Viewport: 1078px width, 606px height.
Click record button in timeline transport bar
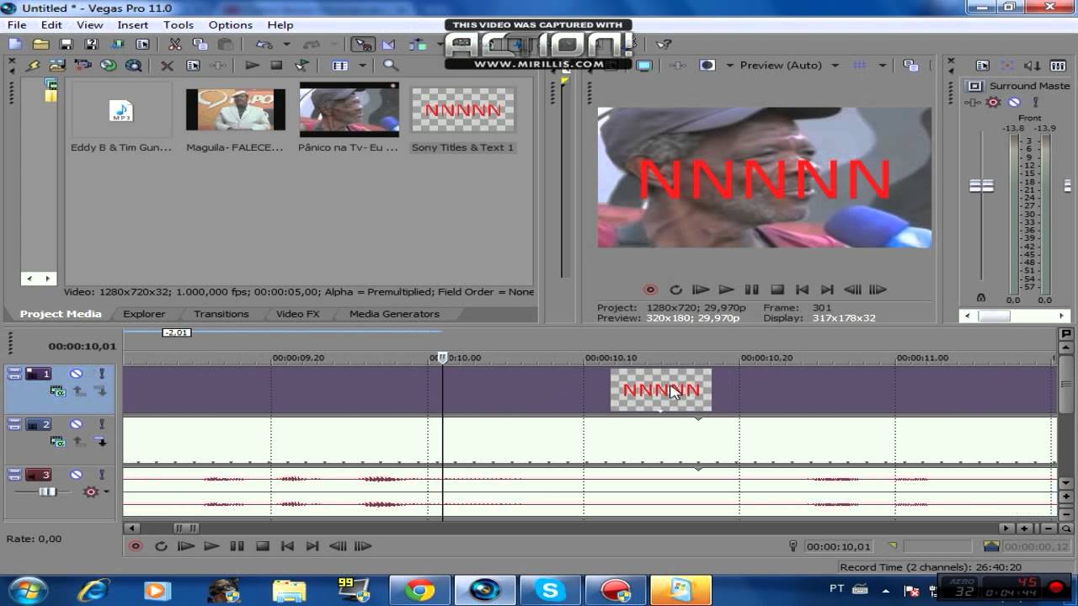click(135, 546)
